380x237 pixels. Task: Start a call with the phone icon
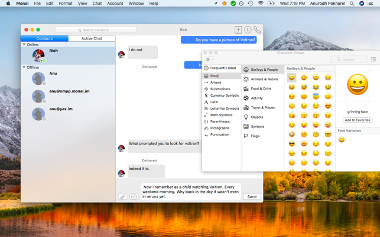tap(257, 29)
